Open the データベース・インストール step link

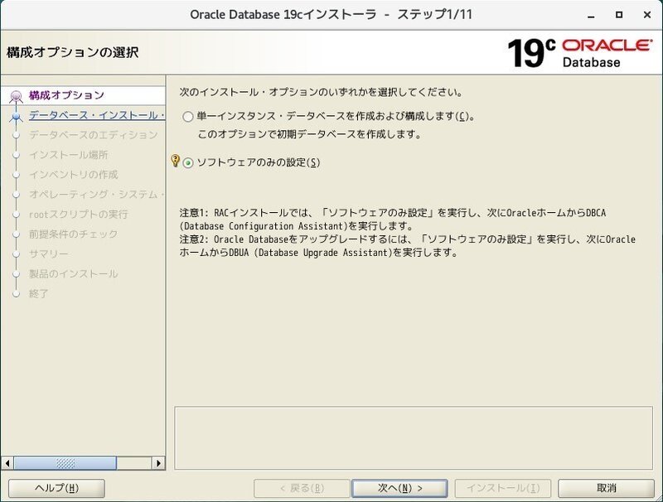point(97,115)
